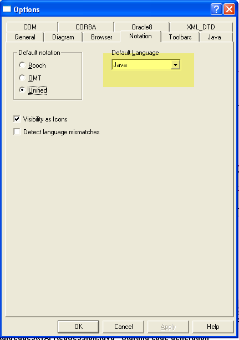Open Help for the Options dialog
This screenshot has width=239, height=340.
click(213, 327)
